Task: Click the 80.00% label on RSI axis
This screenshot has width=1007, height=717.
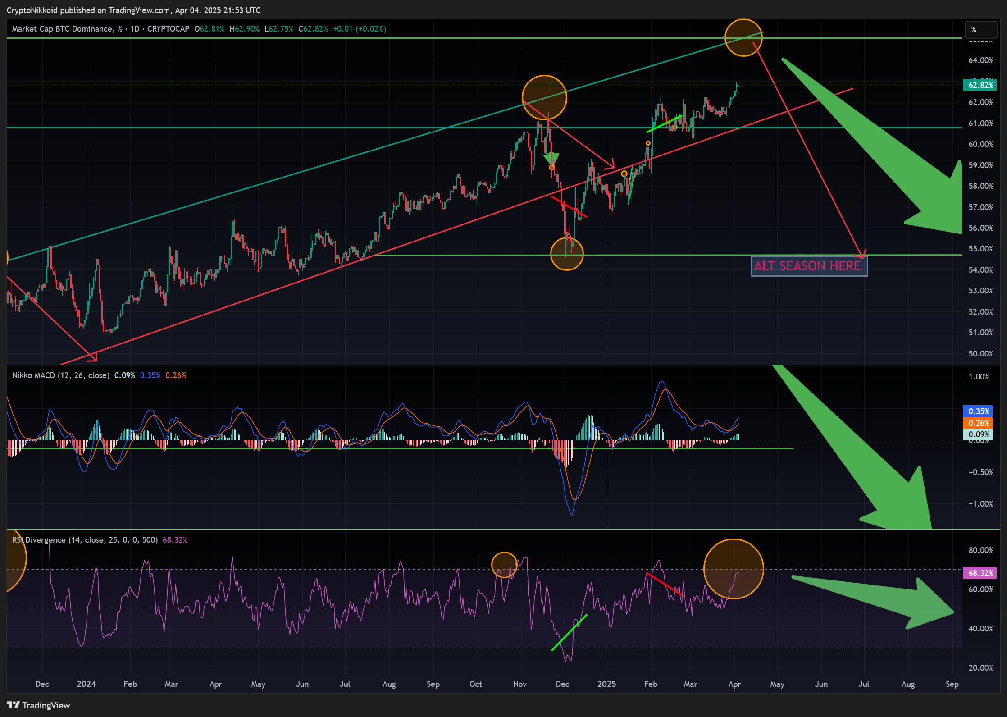Action: click(981, 550)
